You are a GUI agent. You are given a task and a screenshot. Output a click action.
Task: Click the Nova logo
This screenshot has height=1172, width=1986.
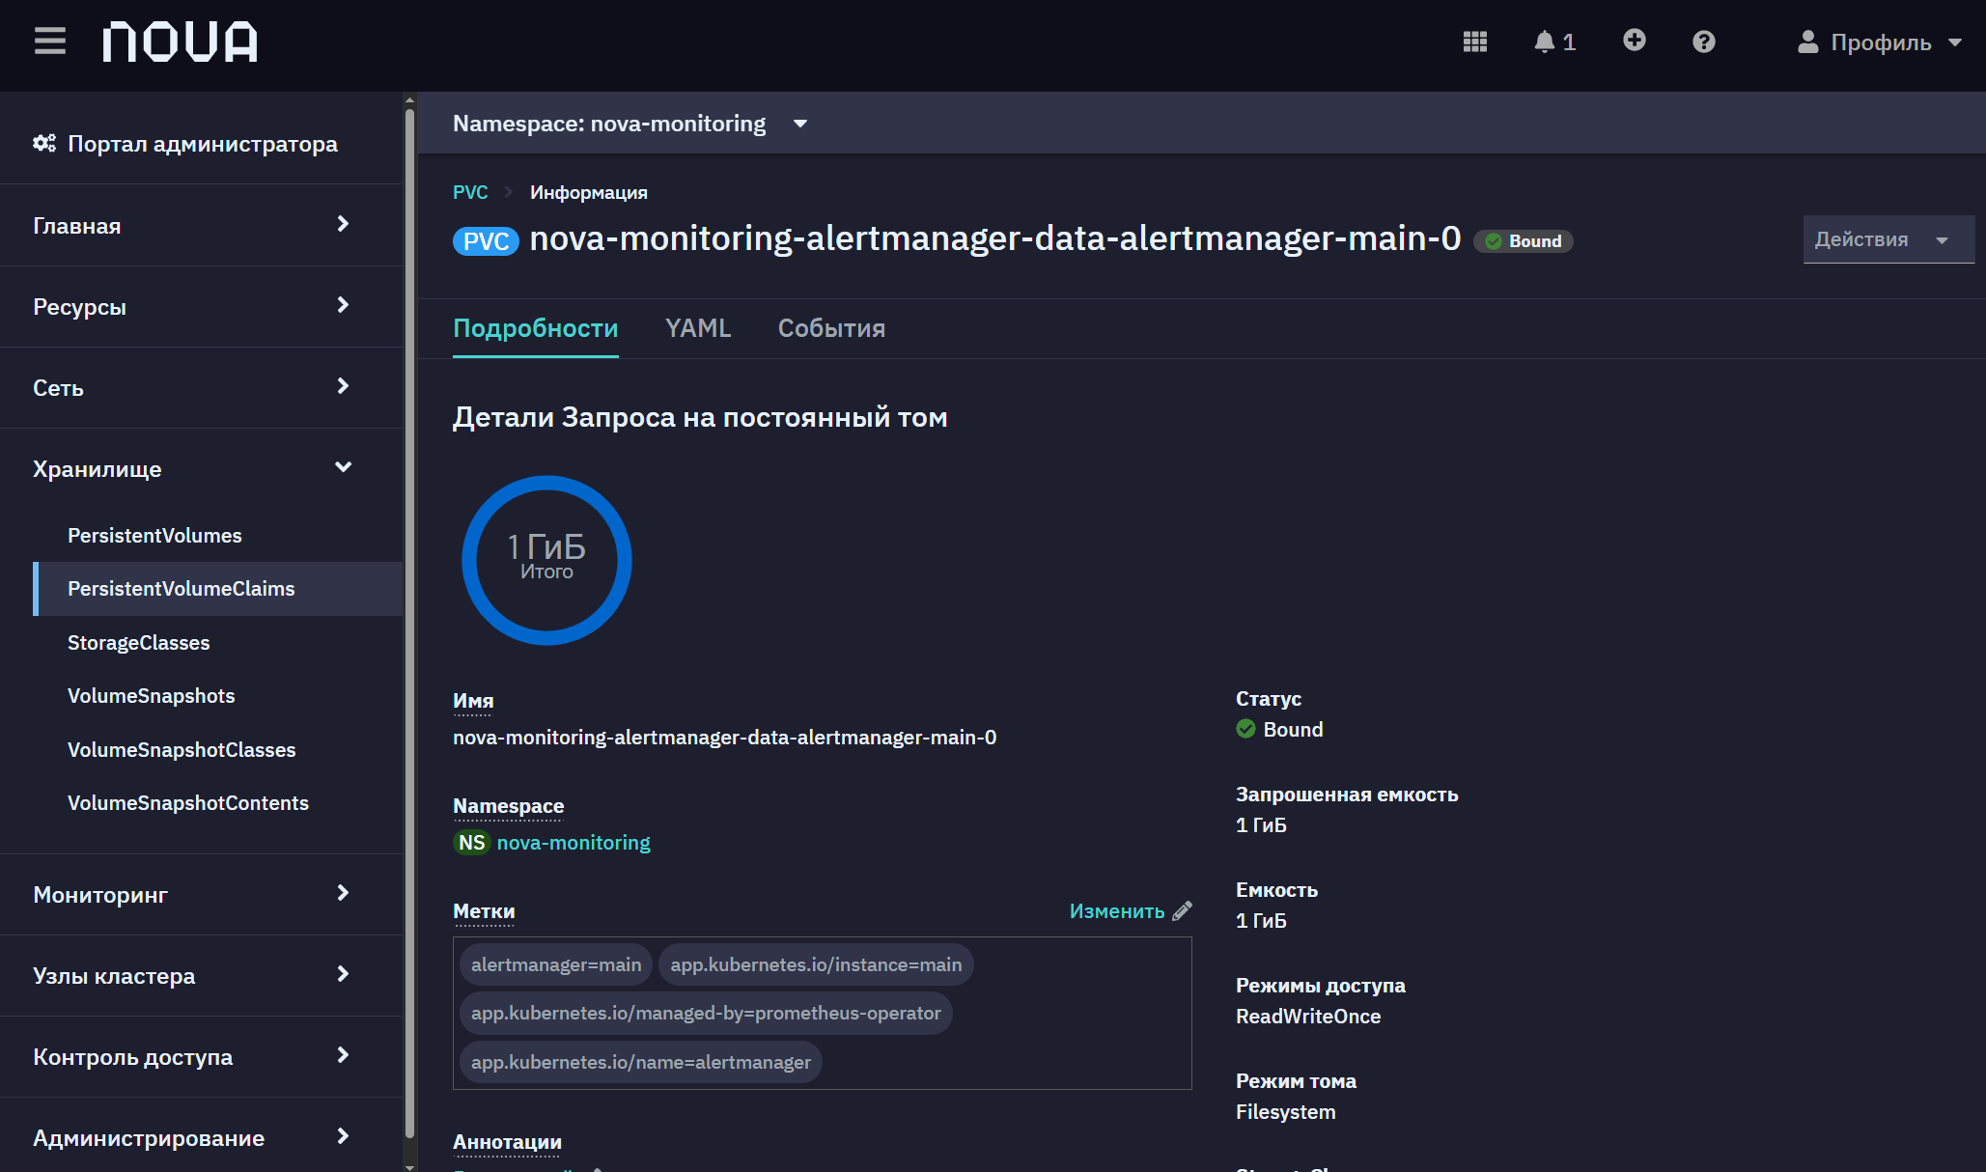(x=181, y=42)
